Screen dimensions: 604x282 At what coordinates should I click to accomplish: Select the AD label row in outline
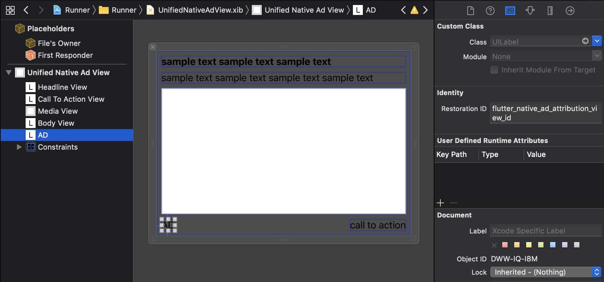click(67, 135)
